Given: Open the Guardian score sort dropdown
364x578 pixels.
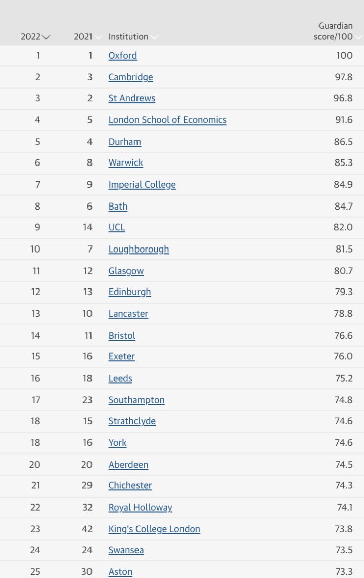Looking at the screenshot, I should point(359,36).
